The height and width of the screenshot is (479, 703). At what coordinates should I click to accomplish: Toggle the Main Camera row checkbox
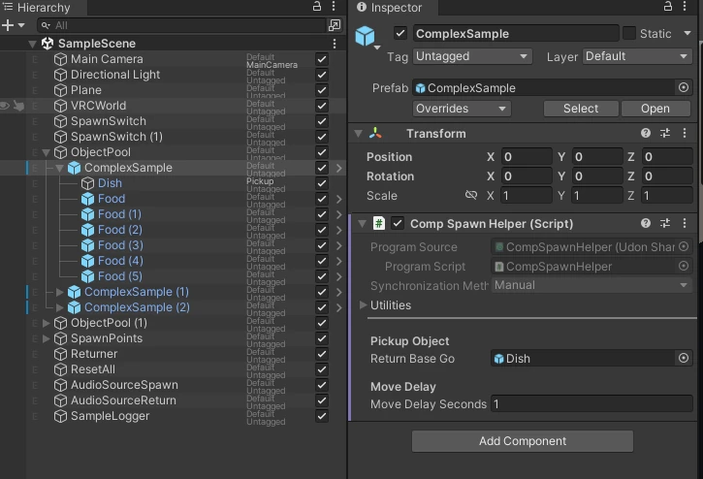322,59
